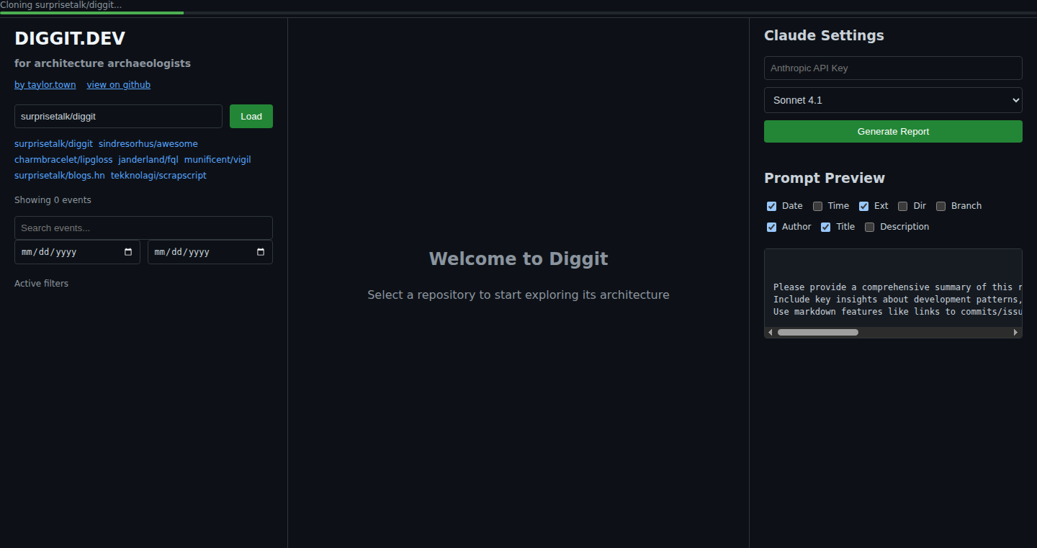Click the DIGGIT.DEV title heading

click(70, 39)
